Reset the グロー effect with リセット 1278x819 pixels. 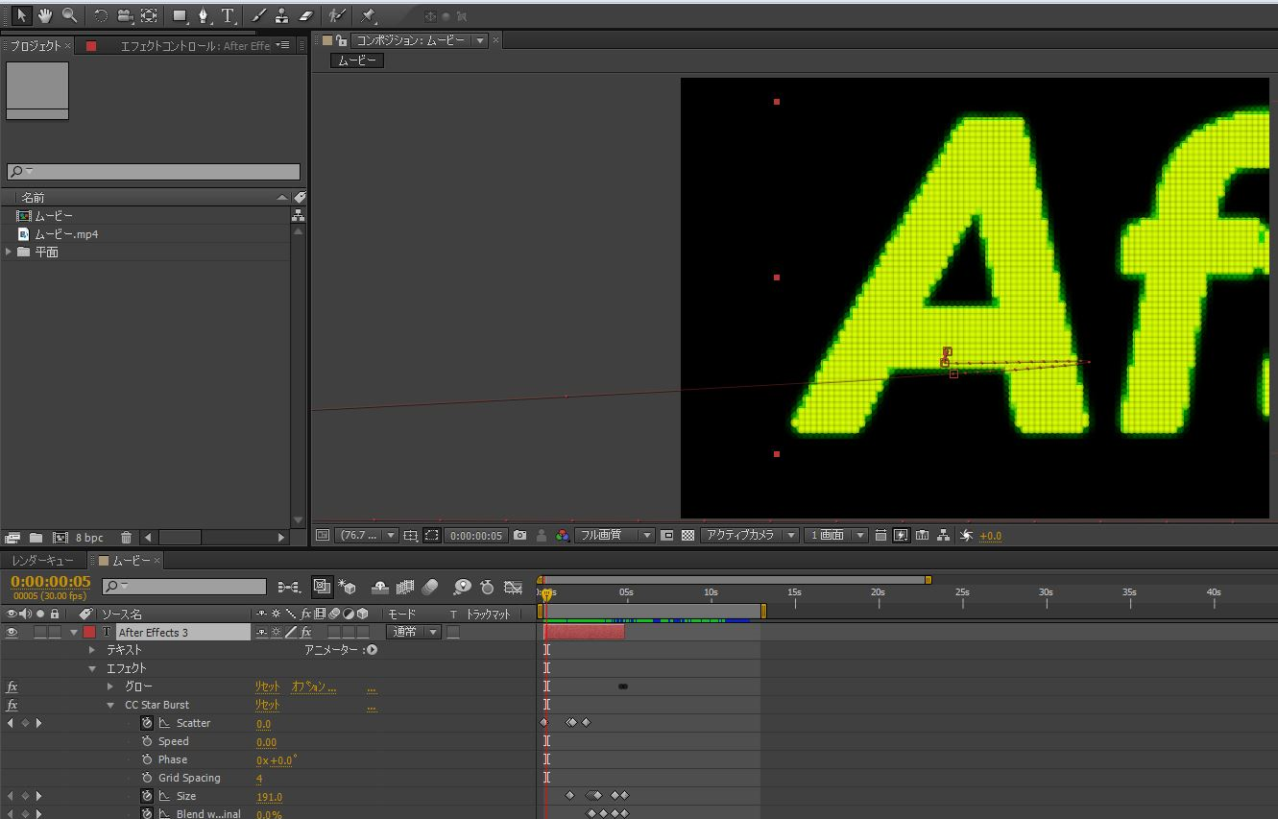(x=267, y=687)
